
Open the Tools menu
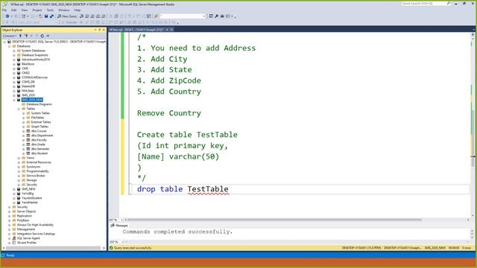(50, 10)
